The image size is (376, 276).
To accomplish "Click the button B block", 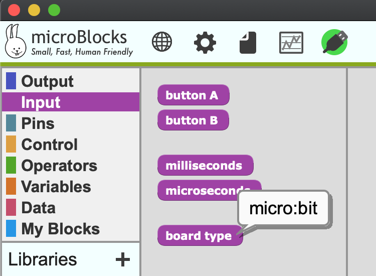I will click(193, 120).
